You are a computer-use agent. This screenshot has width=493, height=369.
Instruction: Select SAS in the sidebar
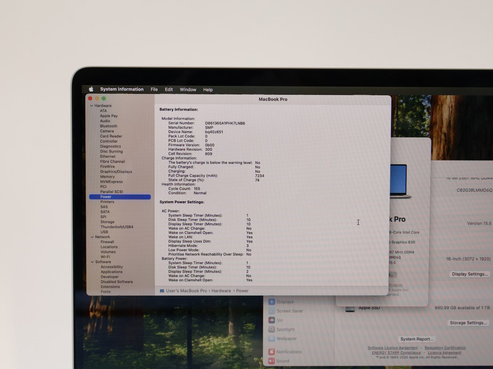[104, 207]
